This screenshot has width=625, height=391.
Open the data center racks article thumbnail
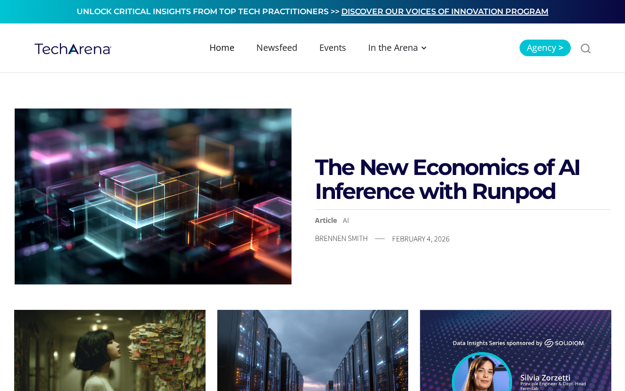(312, 350)
